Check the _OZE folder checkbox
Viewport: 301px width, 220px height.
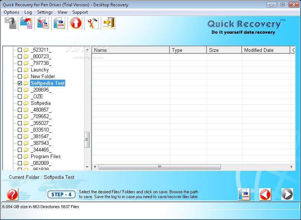(20, 96)
